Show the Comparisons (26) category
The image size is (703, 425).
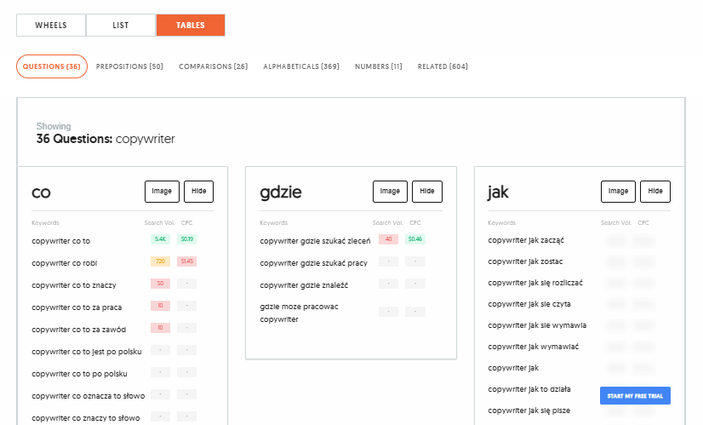213,66
